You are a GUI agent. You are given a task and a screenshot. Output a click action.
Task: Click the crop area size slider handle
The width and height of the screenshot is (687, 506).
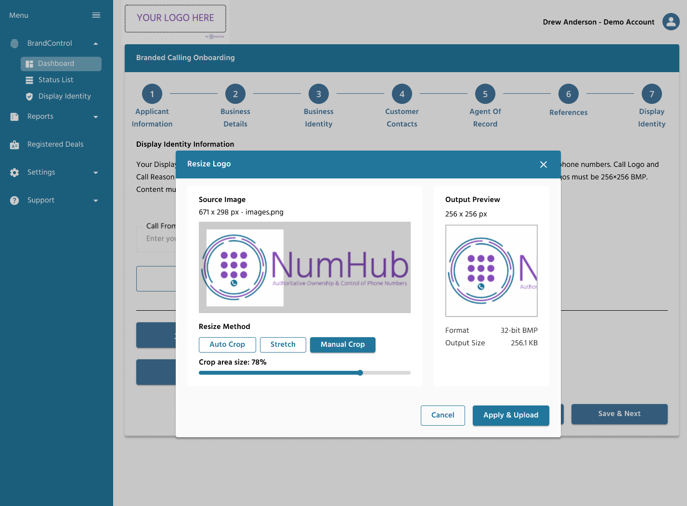click(x=360, y=373)
